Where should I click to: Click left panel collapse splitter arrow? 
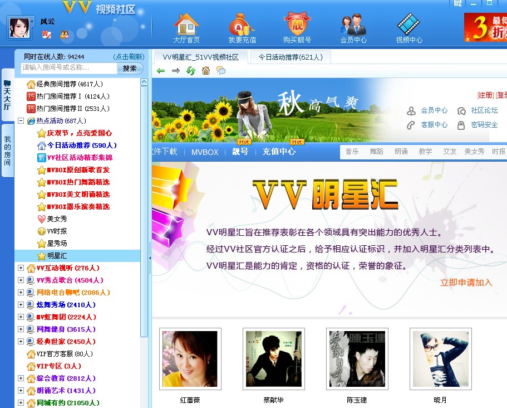(x=150, y=258)
